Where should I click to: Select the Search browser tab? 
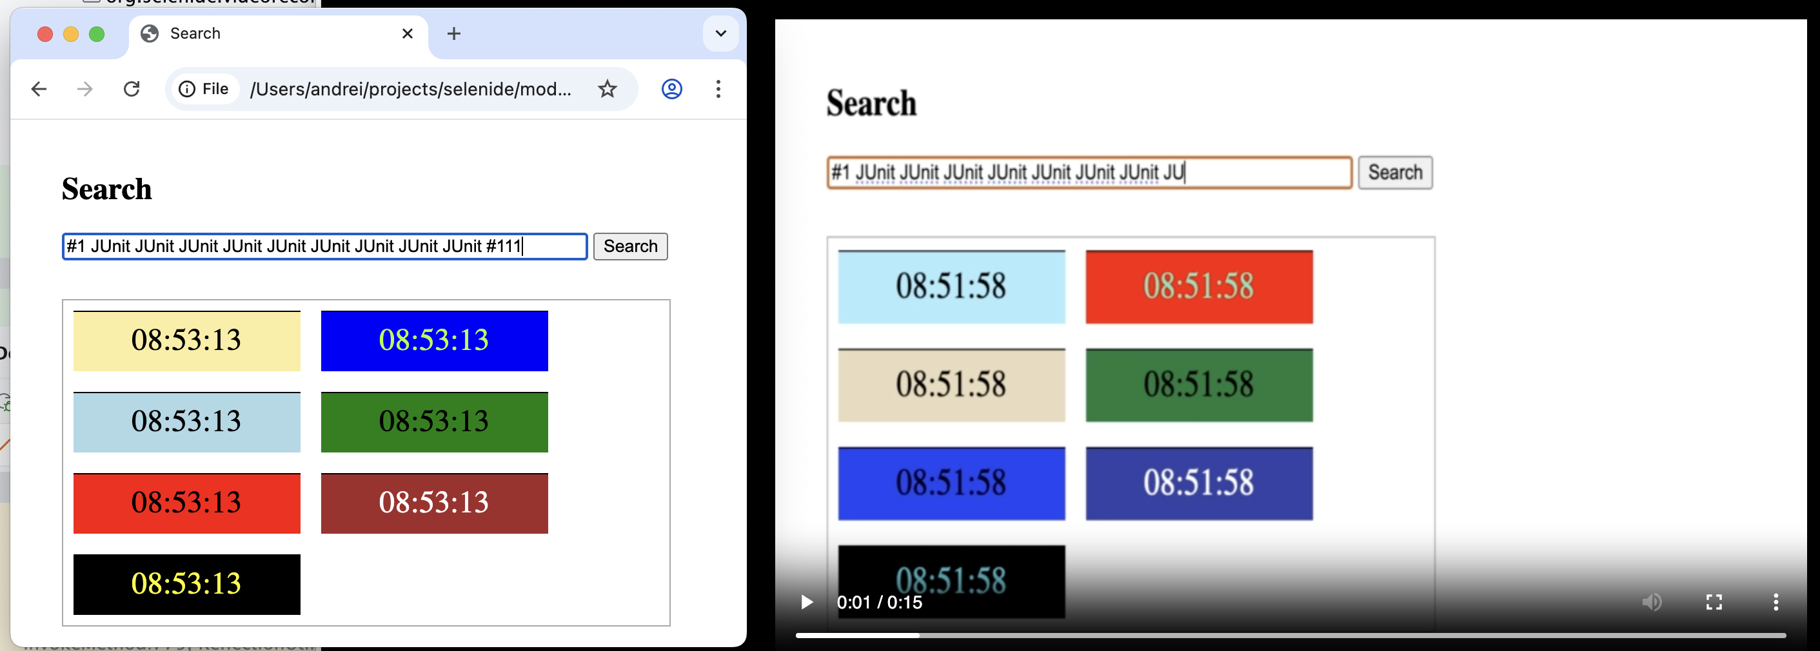[x=279, y=34]
